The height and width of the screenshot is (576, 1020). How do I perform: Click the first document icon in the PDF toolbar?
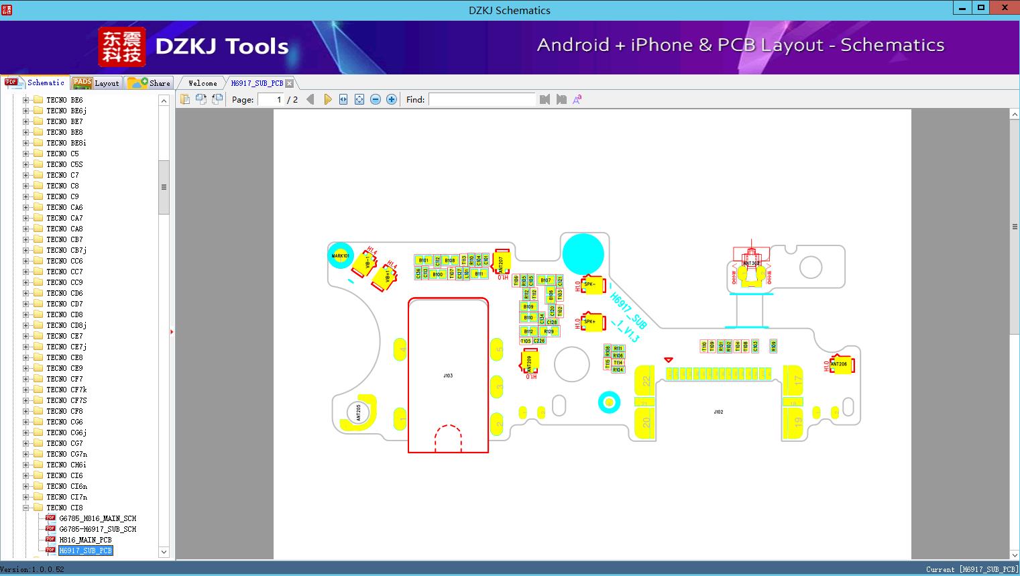[184, 99]
